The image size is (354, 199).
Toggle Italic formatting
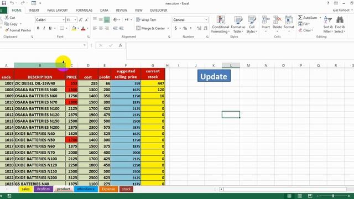[44, 28]
